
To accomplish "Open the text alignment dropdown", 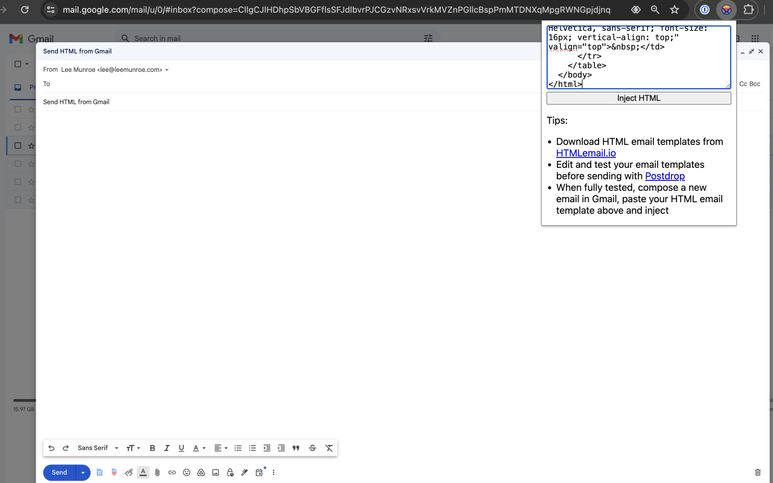I will coord(220,448).
